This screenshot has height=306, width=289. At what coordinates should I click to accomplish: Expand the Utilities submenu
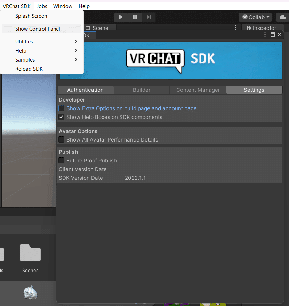coord(42,42)
